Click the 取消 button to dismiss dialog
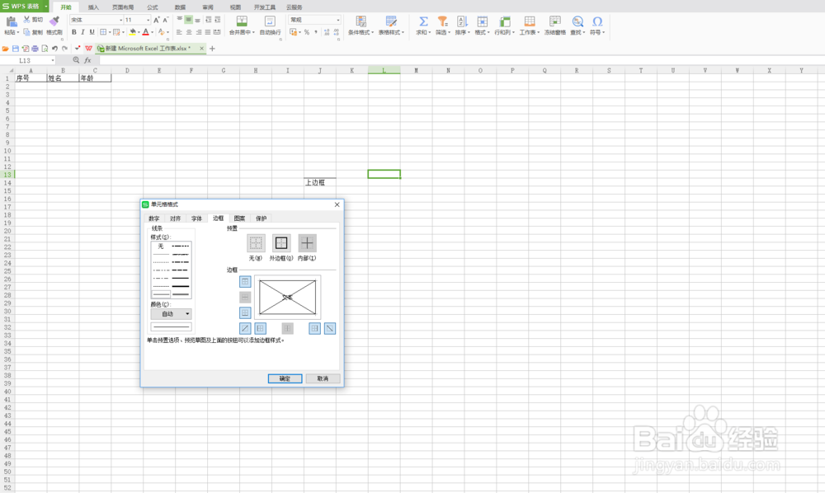Image resolution: width=825 pixels, height=493 pixels. click(323, 378)
